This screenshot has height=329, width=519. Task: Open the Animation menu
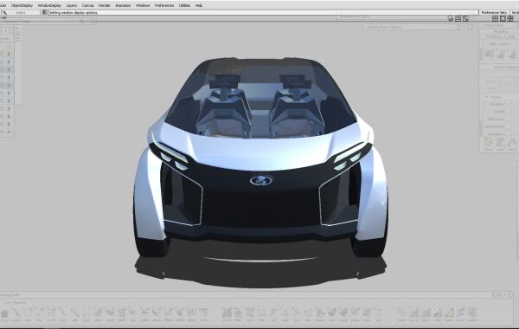123,5
